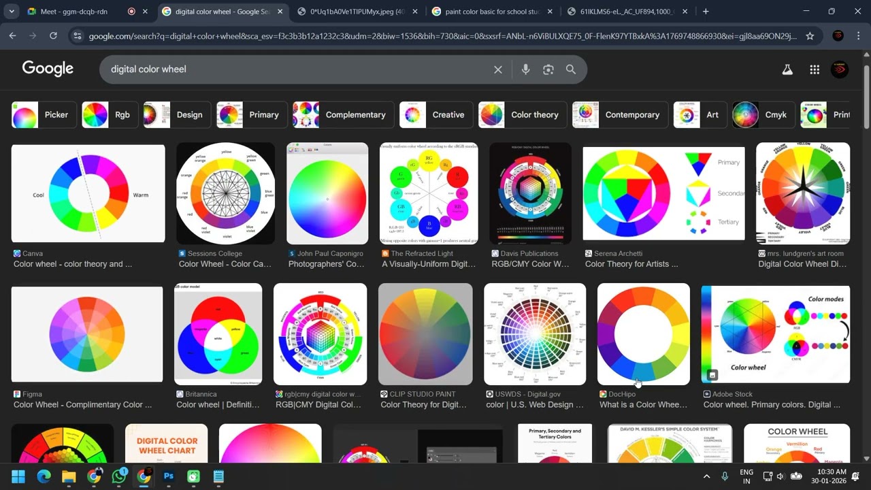Open CLIP STUDIO PAINT wheel image
Image resolution: width=871 pixels, height=490 pixels.
point(425,334)
